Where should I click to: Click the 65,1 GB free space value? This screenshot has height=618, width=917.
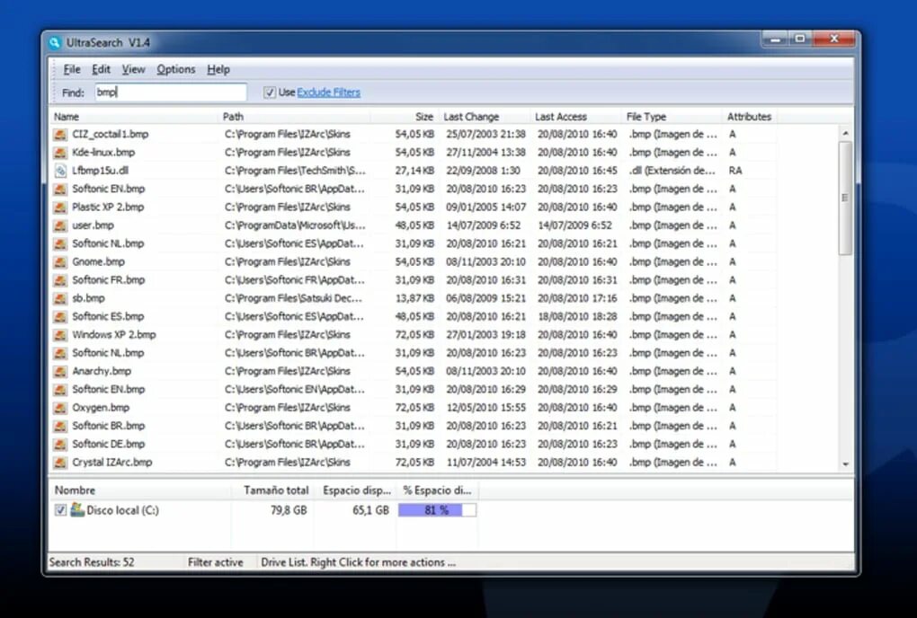coord(370,510)
